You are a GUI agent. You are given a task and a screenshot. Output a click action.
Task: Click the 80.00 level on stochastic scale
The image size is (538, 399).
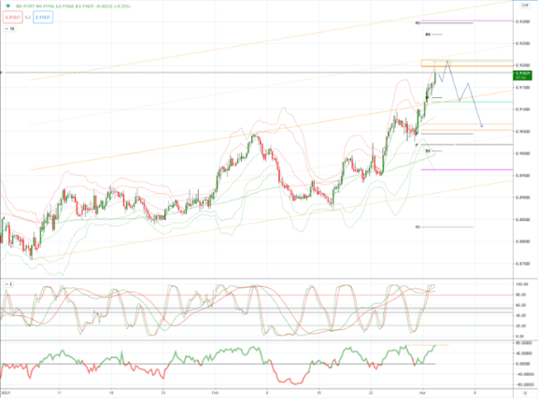[x=520, y=295]
